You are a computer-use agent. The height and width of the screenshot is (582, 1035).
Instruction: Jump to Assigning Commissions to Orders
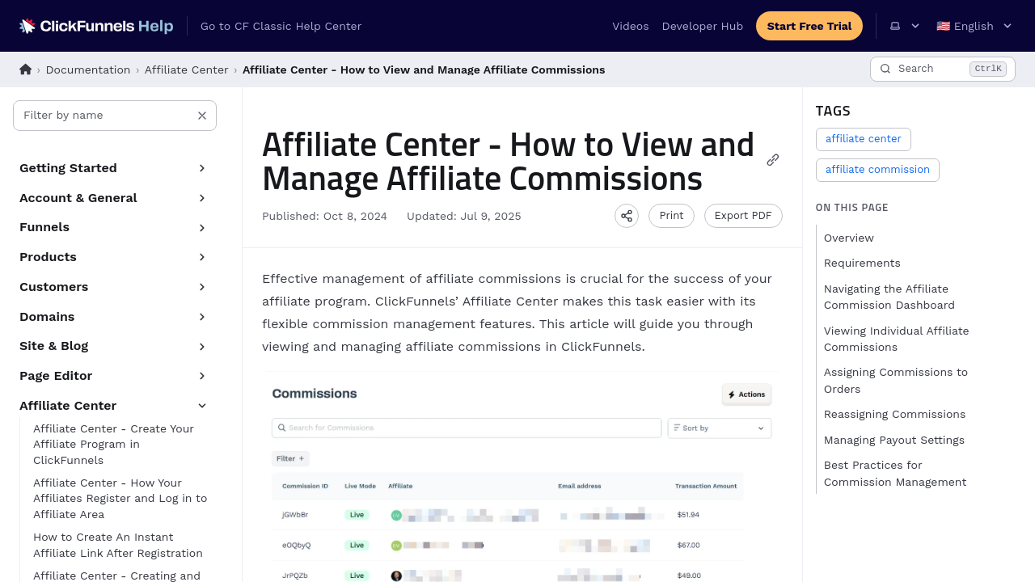896,381
